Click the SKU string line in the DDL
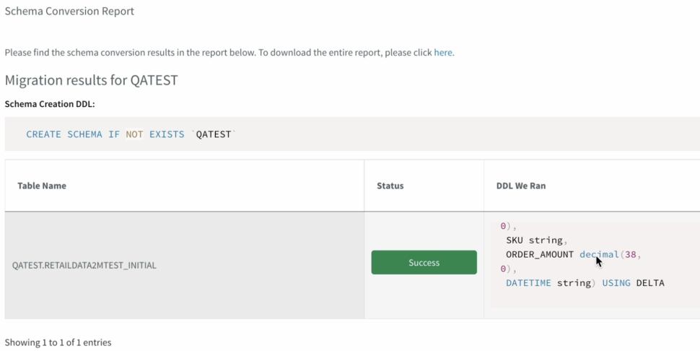 537,240
